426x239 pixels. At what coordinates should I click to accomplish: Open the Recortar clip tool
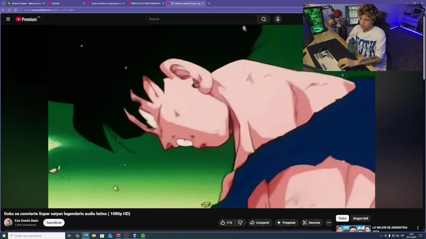[312, 223]
